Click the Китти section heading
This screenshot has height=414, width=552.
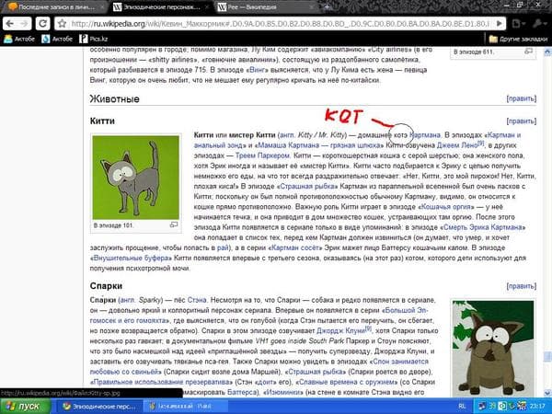(102, 121)
